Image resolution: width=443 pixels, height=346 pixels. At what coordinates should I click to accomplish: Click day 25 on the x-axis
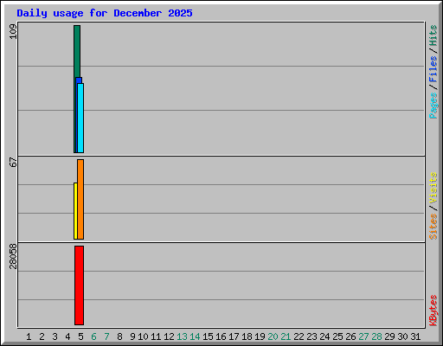coord(337,336)
